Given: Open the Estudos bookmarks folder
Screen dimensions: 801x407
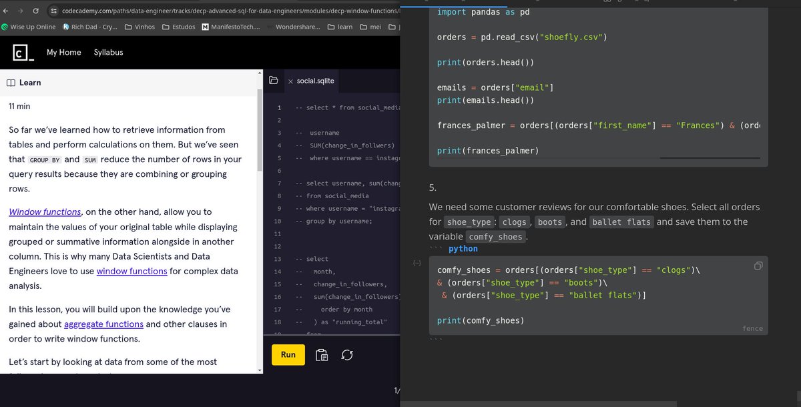Looking at the screenshot, I should 178,27.
